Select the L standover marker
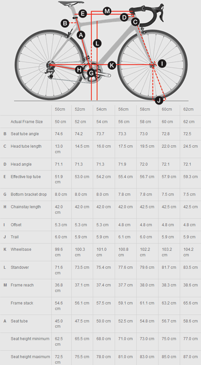201x365 pixels. [97, 43]
